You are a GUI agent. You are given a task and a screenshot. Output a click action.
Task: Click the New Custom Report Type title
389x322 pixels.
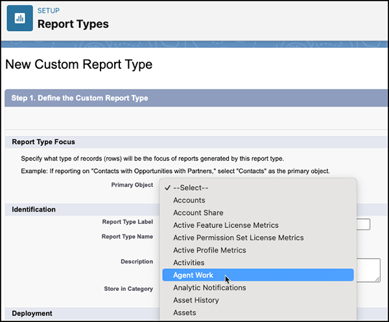[79, 64]
